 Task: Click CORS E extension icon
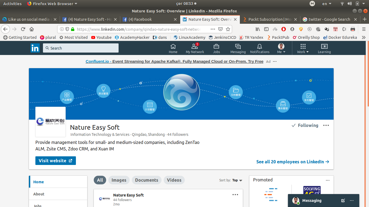tap(336, 29)
